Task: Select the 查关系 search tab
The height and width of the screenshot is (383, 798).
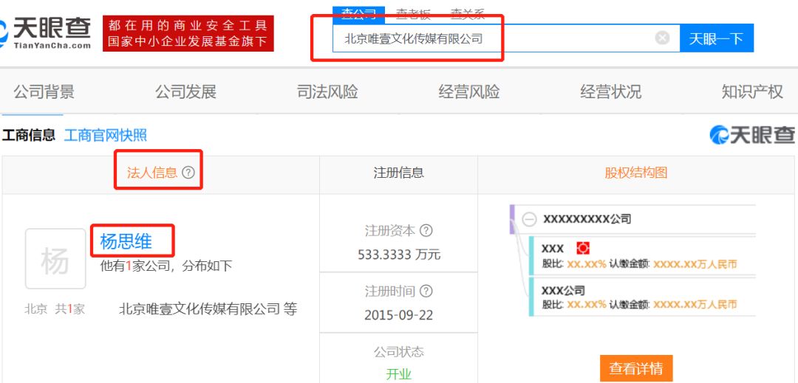Action: [468, 14]
